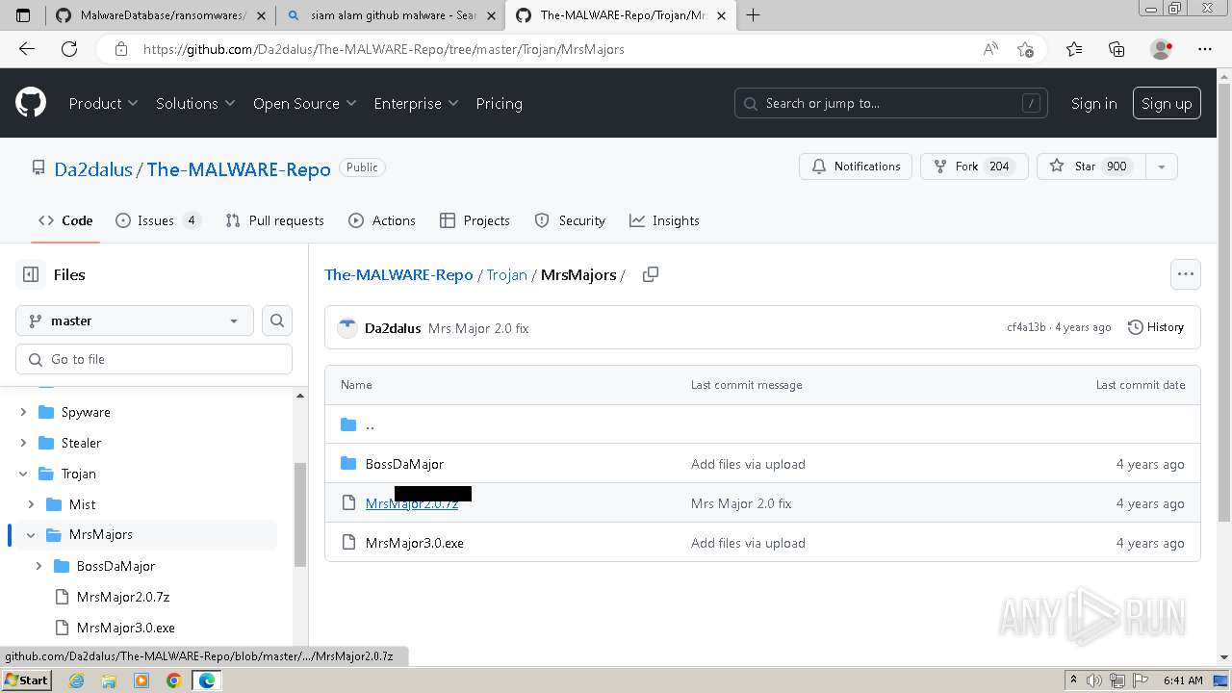
Task: Open the Star list dropdown arrow
Action: (x=1162, y=167)
